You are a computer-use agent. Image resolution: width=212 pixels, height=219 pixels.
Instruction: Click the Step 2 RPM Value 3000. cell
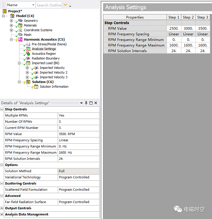(188, 29)
